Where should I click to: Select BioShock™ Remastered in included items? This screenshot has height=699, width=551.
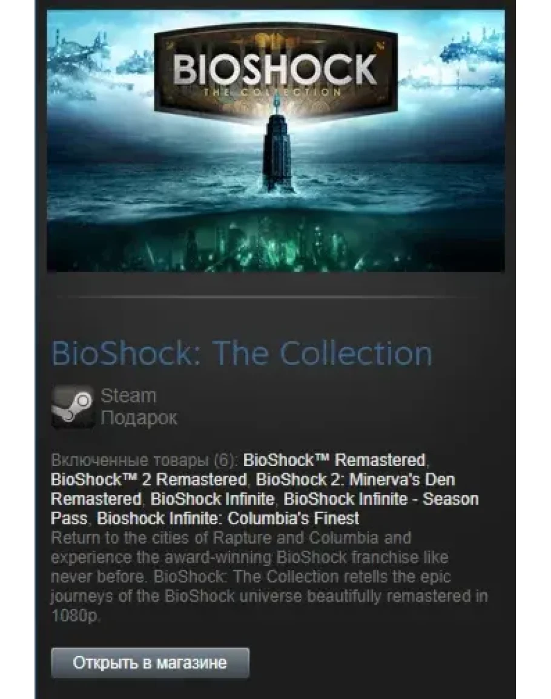(334, 459)
